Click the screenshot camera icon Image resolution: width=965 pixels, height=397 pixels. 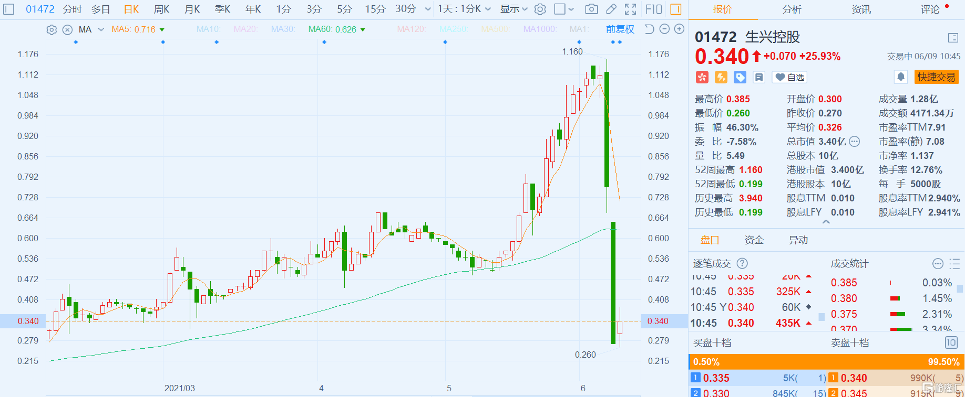pos(591,9)
